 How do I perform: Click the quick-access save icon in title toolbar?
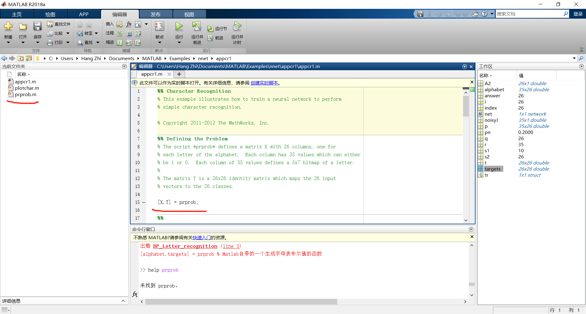pyautogui.click(x=420, y=14)
